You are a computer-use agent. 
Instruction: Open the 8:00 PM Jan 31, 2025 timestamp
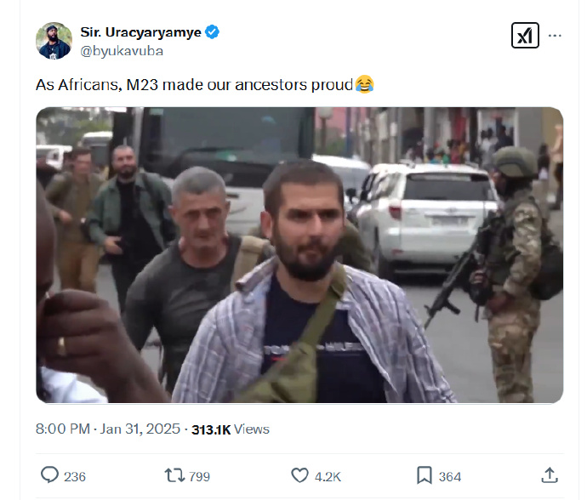coord(108,429)
